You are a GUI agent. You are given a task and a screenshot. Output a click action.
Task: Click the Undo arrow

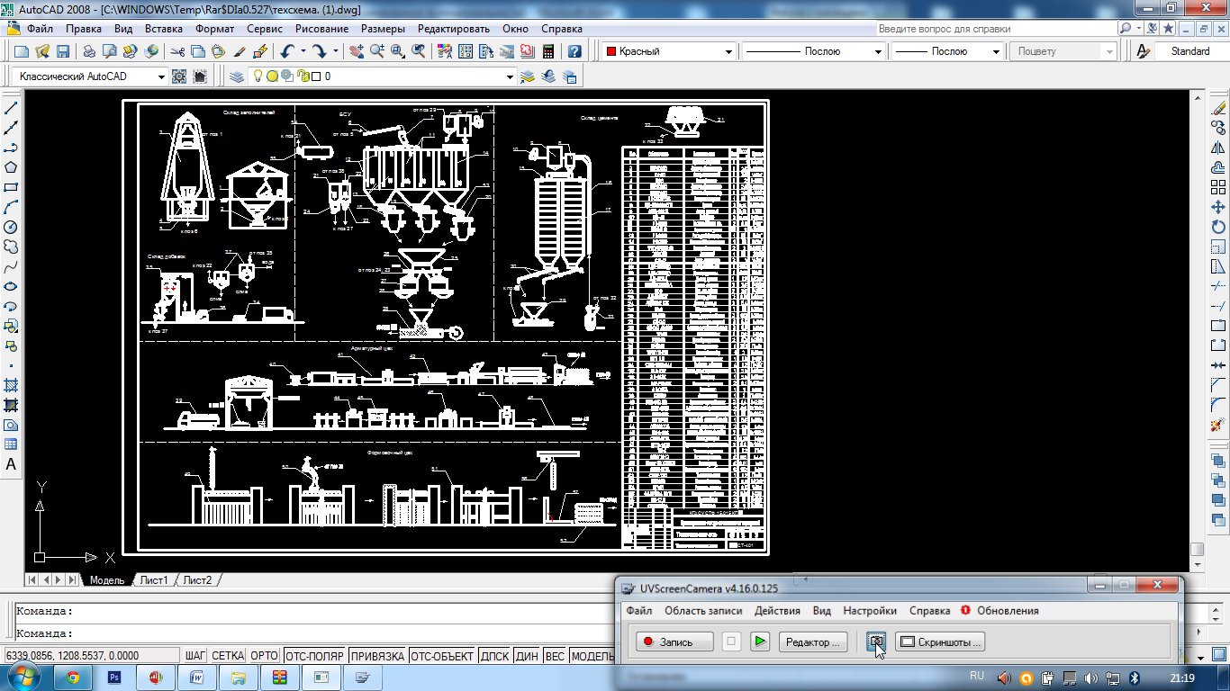(286, 51)
